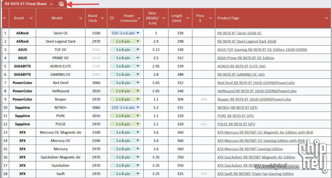Click the calculator table icon beside the tab
Image resolution: width=332 pixels, height=178 pixels.
61,4
